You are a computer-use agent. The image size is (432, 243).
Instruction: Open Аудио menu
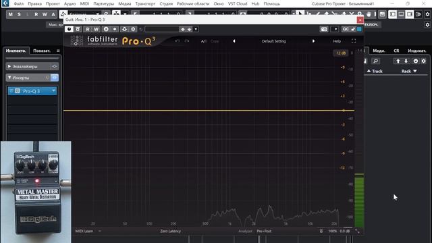[x=70, y=4]
